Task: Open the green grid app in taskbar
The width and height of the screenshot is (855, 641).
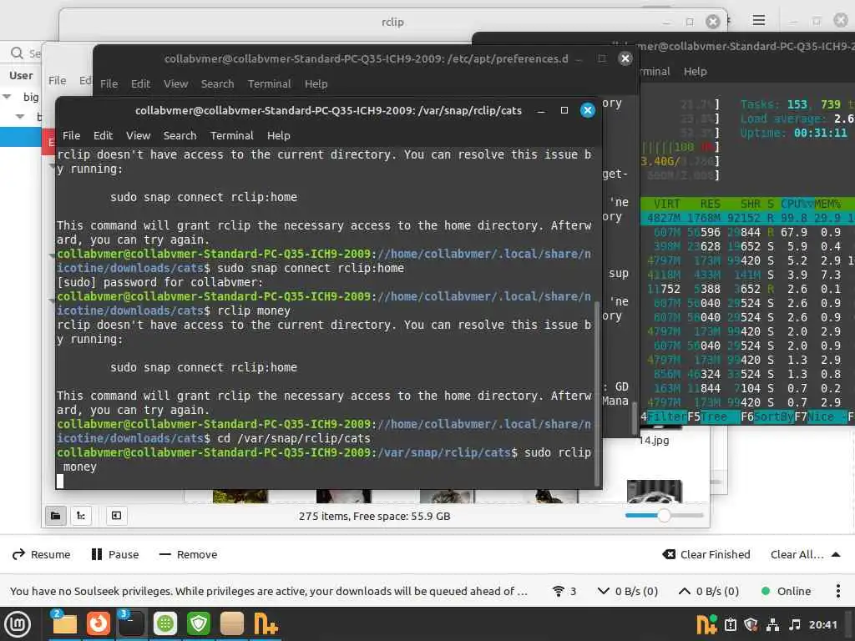Action: (165, 624)
